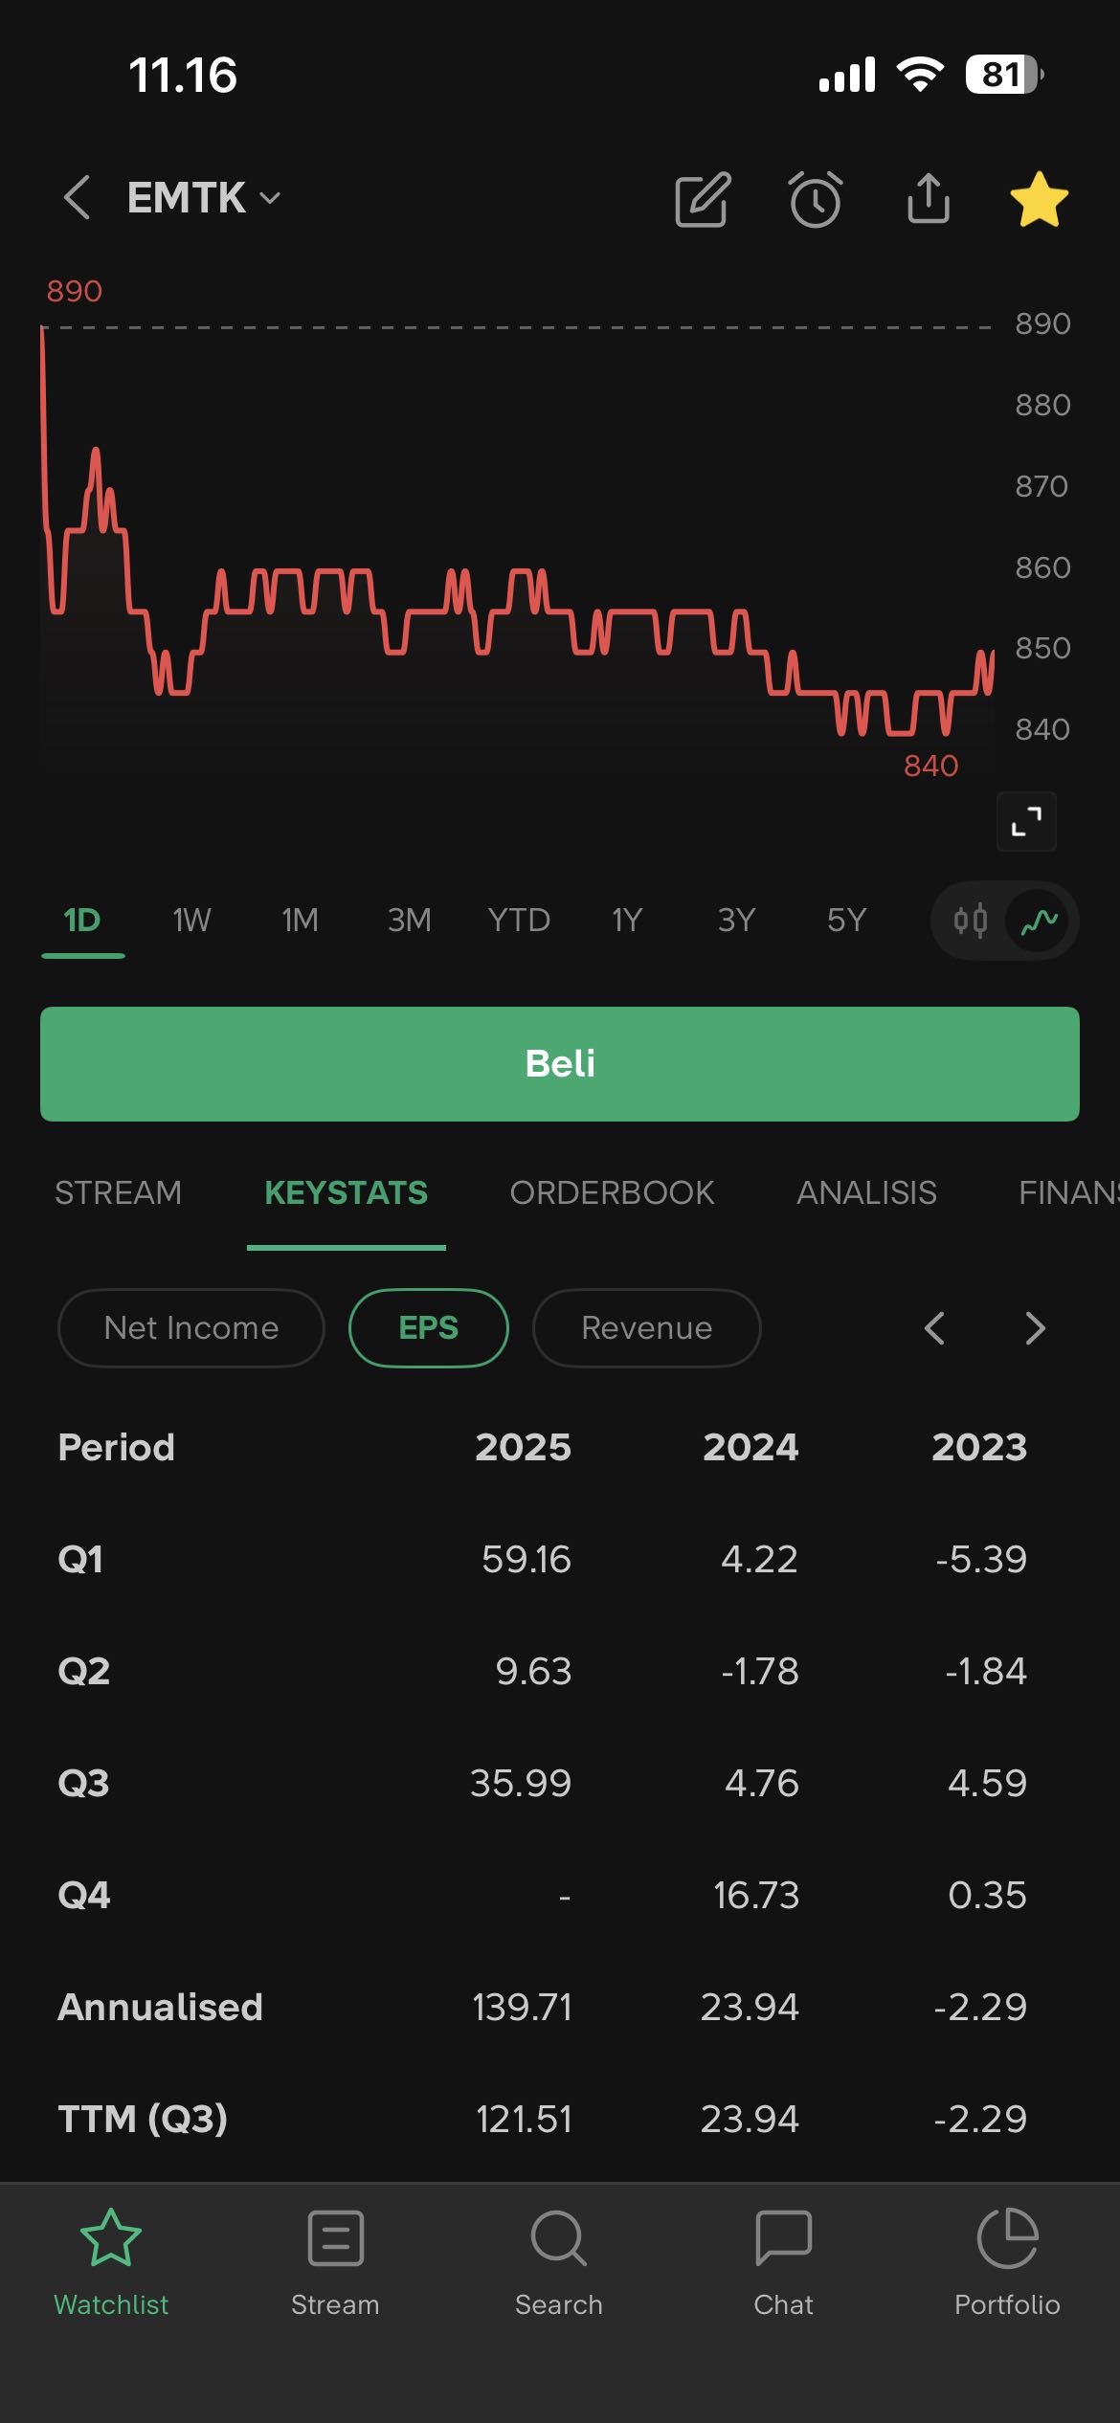Screen dimensions: 1120x2423
Task: Choose the 1M chart timeframe
Action: [300, 921]
